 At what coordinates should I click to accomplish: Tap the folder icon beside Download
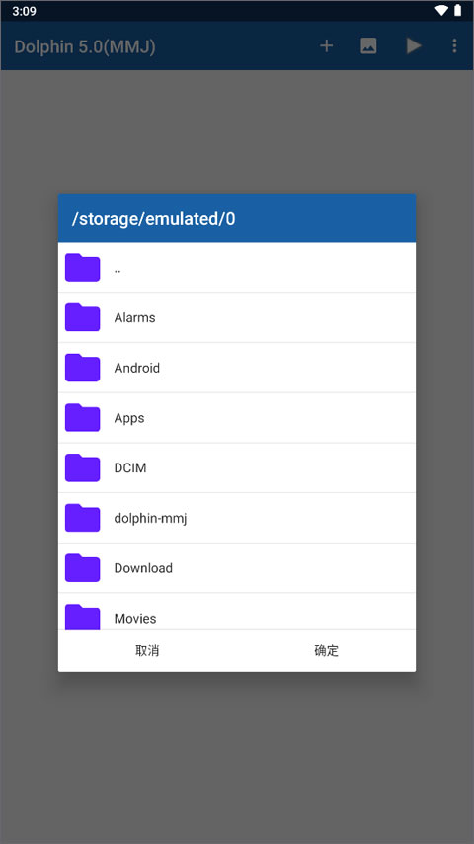[82, 567]
